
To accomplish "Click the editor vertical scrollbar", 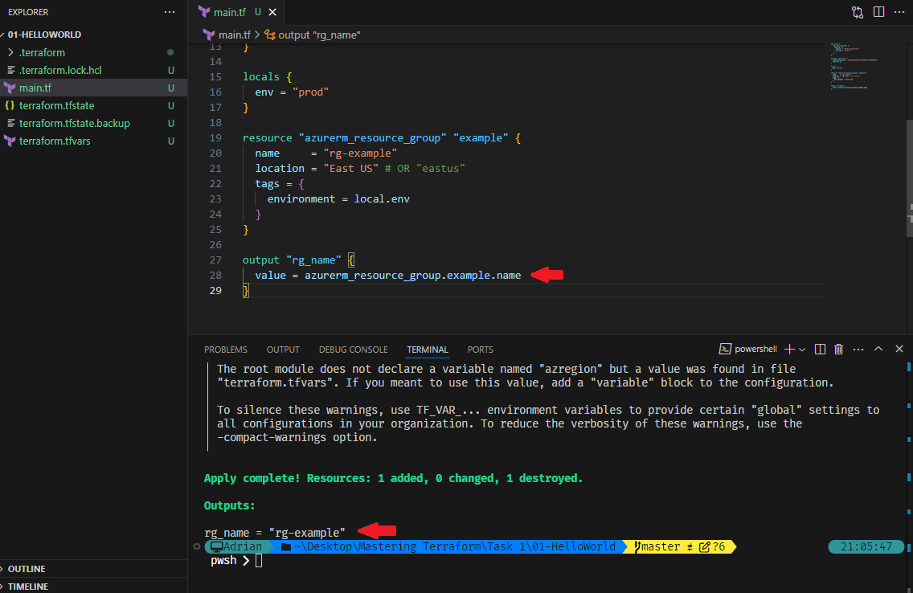I will 909,178.
